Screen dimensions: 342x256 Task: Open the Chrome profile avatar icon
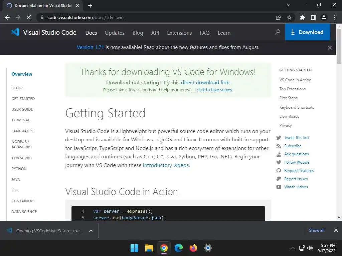pyautogui.click(x=324, y=17)
